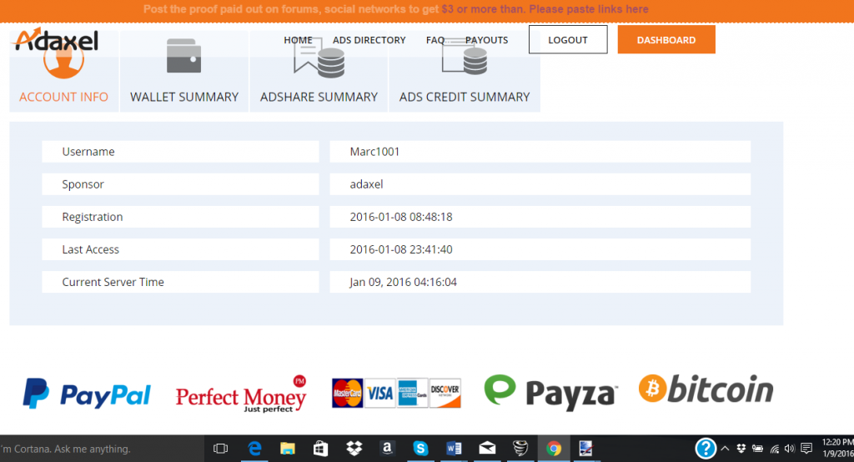
Task: Open the Windows Store taskbar icon
Action: pos(321,449)
